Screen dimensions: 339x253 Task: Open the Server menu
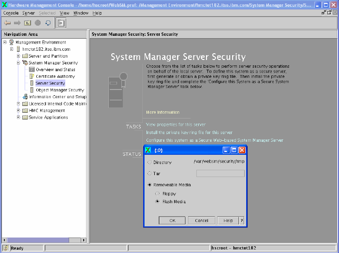click(x=29, y=13)
